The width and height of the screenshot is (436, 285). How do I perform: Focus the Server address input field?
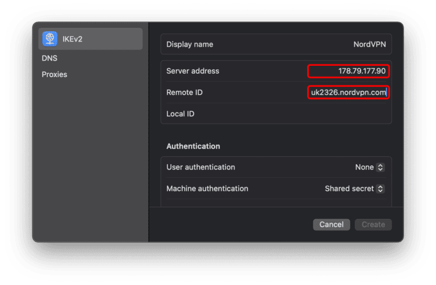pyautogui.click(x=349, y=71)
